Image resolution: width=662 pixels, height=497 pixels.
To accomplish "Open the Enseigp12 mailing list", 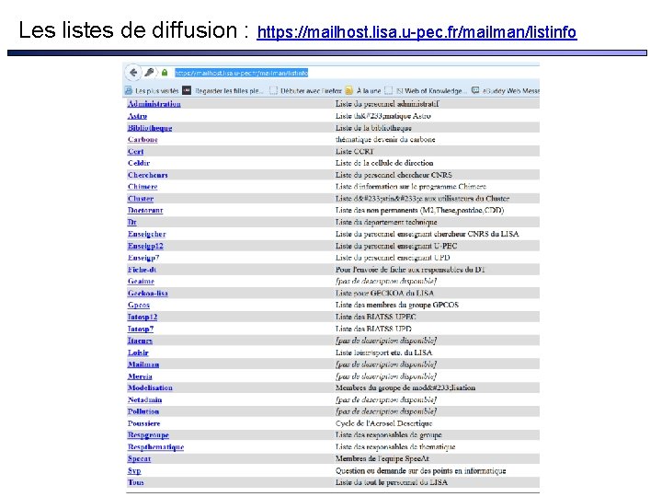I will tap(145, 246).
